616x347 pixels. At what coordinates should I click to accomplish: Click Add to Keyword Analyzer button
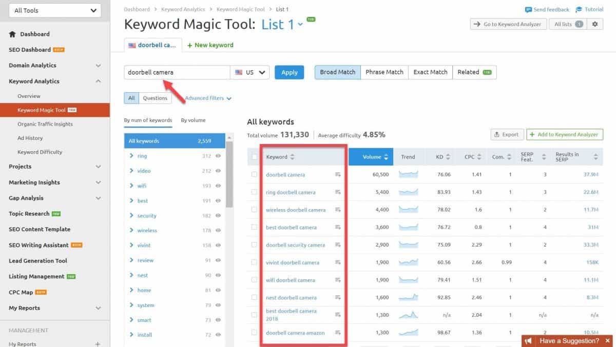[565, 134]
